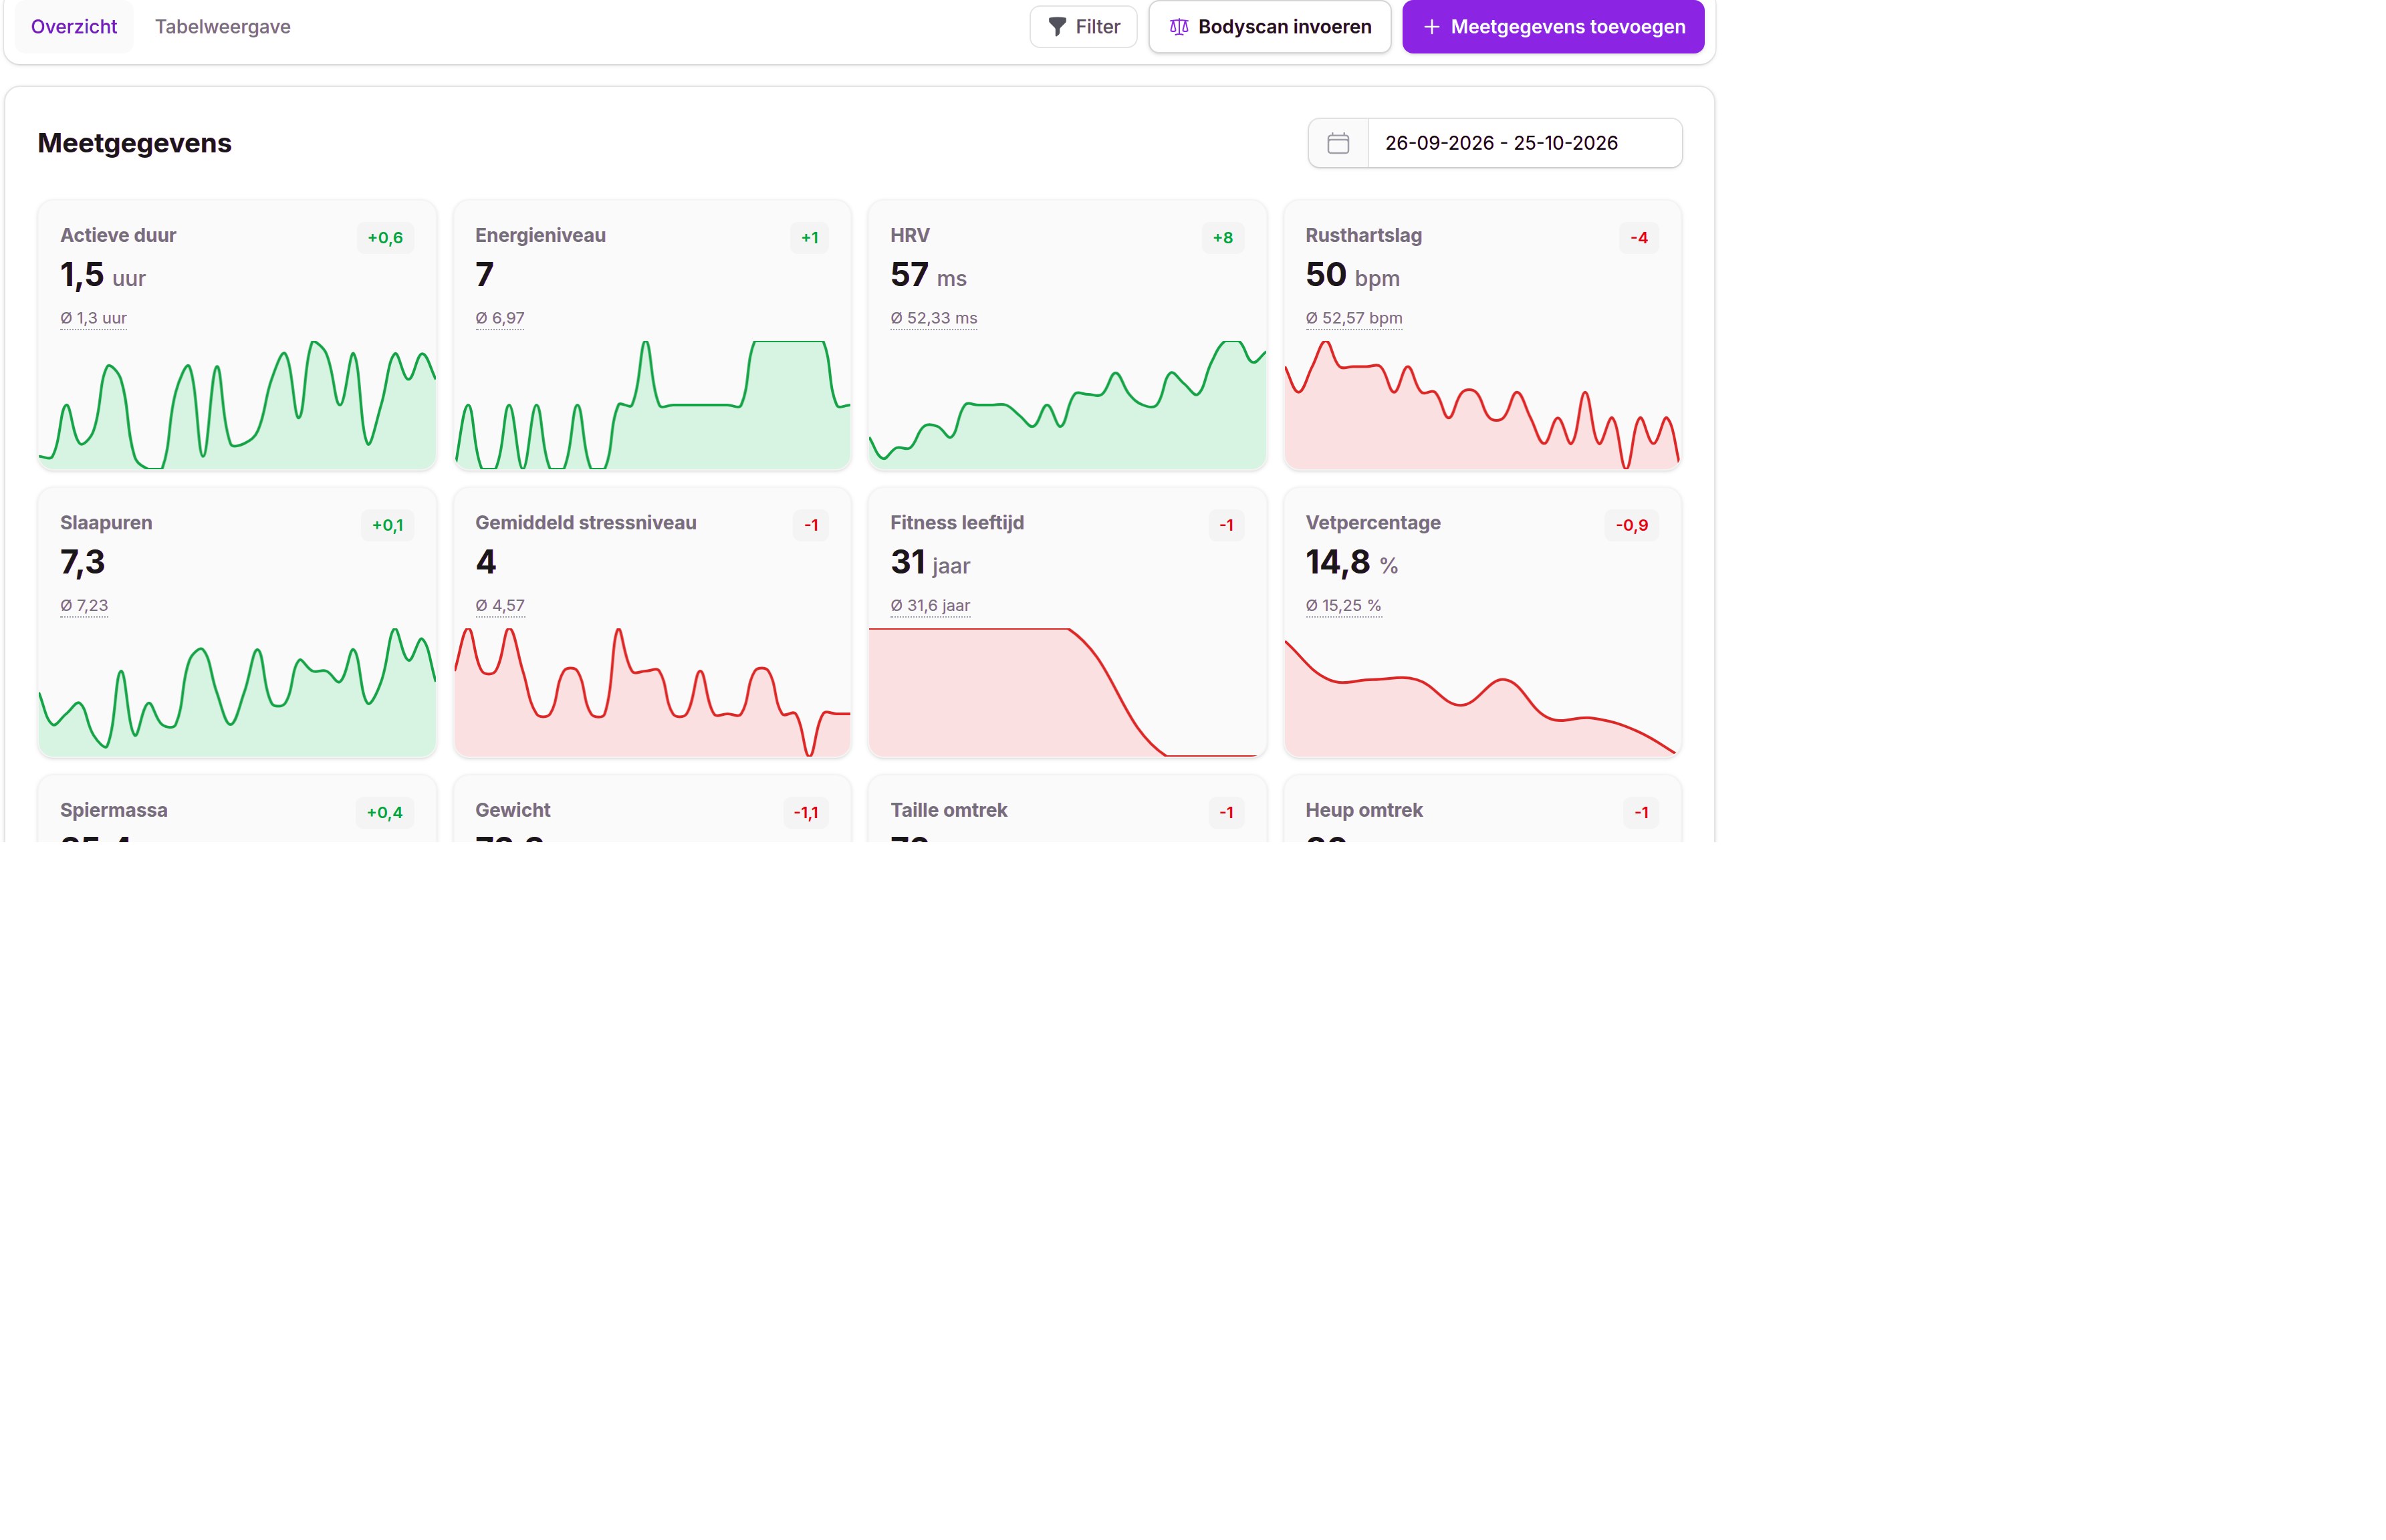The image size is (2386, 1540).
Task: Click the average Ø 7,23
Action: [84, 605]
